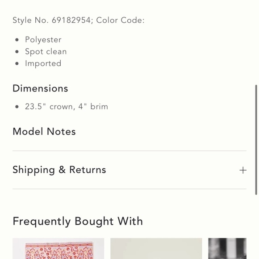Open the middle beige product thumbnail

point(156,248)
